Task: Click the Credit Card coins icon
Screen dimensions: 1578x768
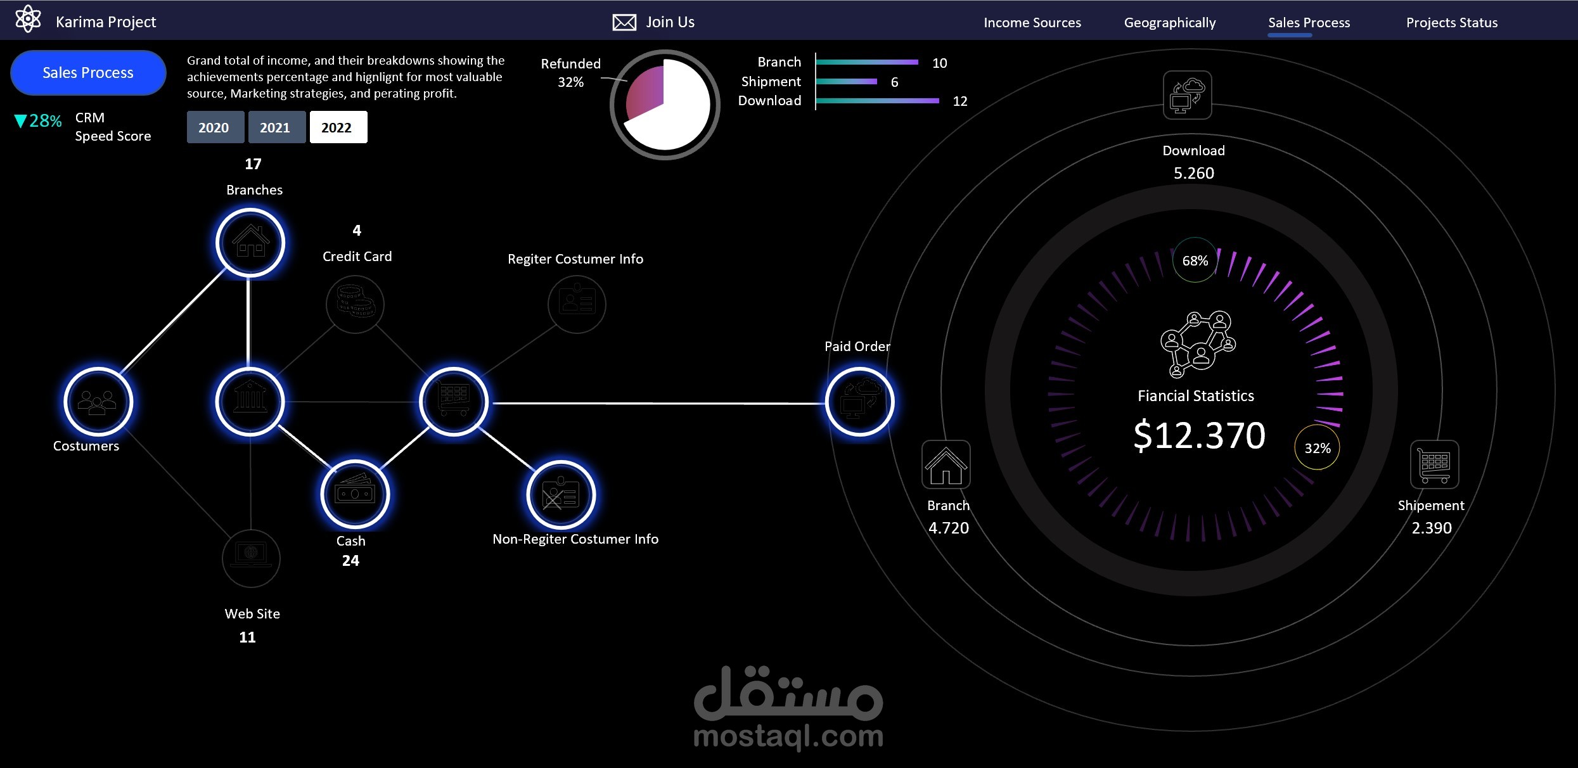Action: point(355,304)
